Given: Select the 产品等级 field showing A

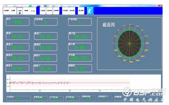Looking at the screenshot, I should click(x=80, y=22).
